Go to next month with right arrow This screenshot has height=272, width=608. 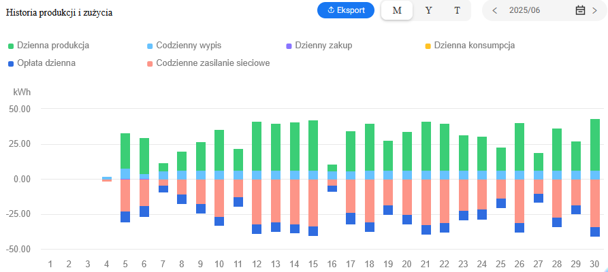[x=594, y=10]
